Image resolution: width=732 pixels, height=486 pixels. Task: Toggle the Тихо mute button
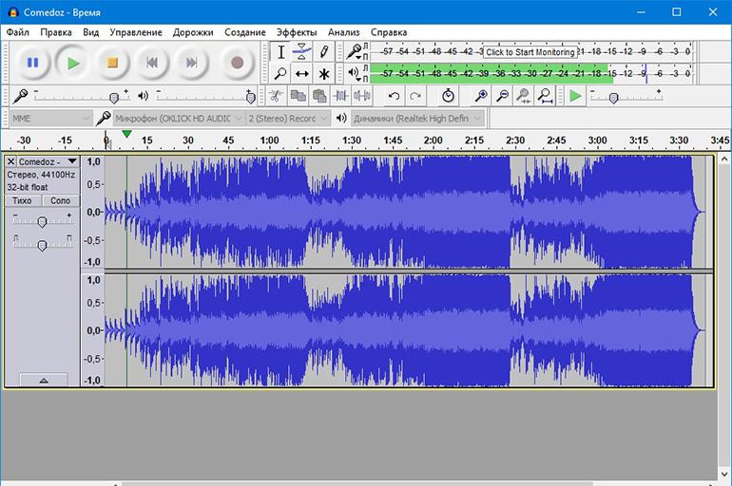pos(22,201)
